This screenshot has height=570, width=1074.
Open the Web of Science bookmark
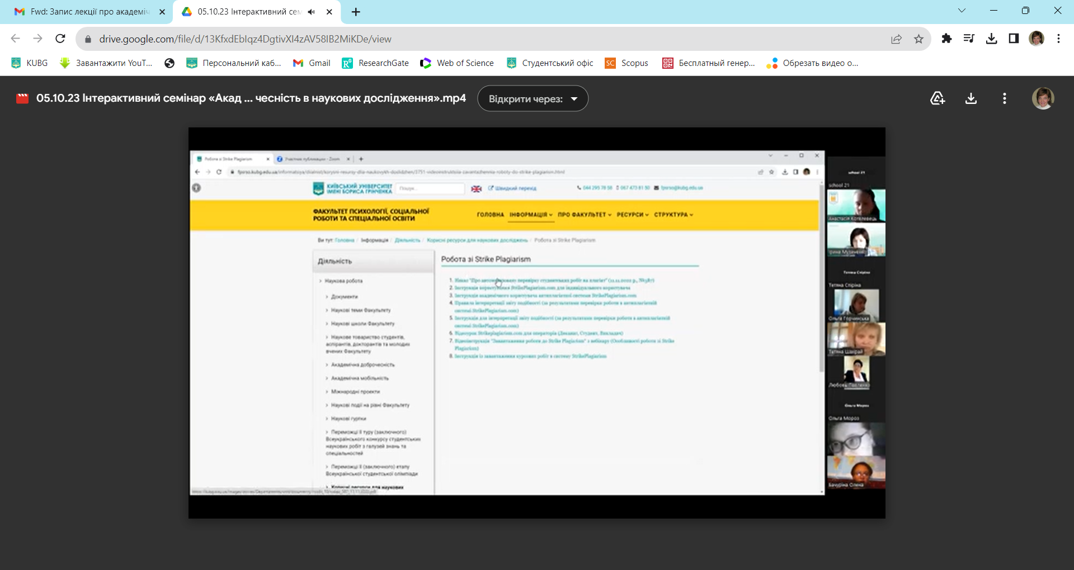[x=457, y=63]
